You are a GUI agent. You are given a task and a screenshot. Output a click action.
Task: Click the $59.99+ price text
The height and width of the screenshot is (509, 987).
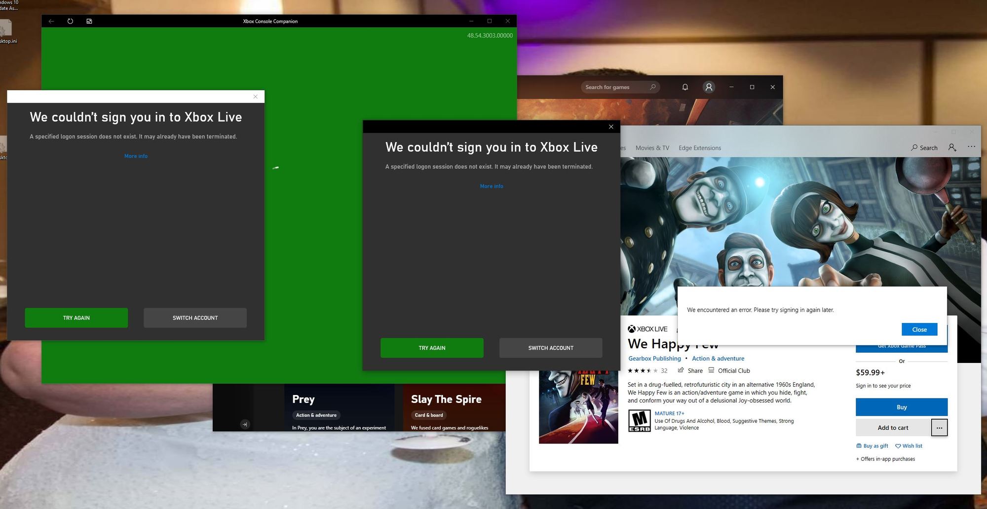point(870,372)
